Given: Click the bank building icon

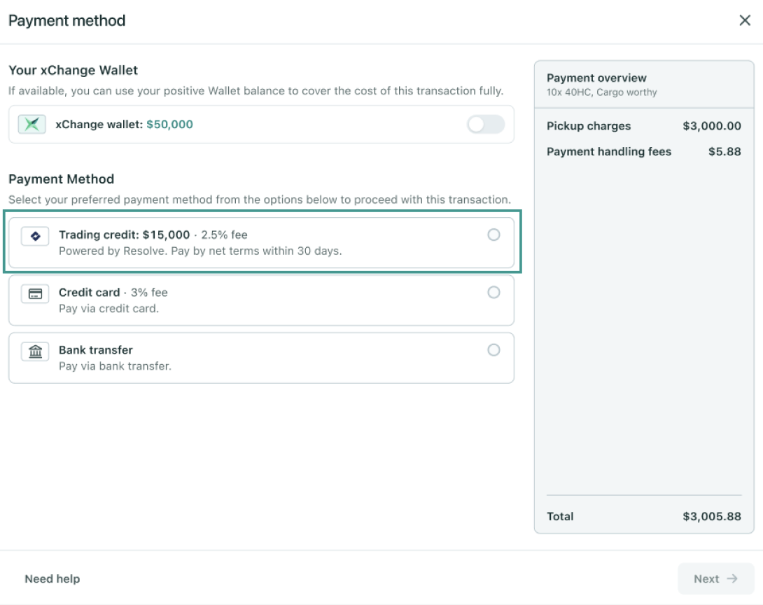Looking at the screenshot, I should tap(35, 351).
